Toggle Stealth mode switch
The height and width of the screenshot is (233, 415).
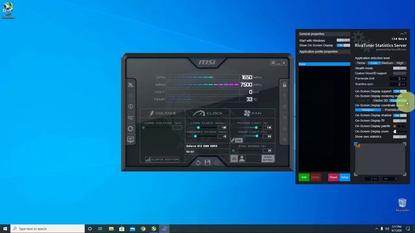tap(399, 68)
